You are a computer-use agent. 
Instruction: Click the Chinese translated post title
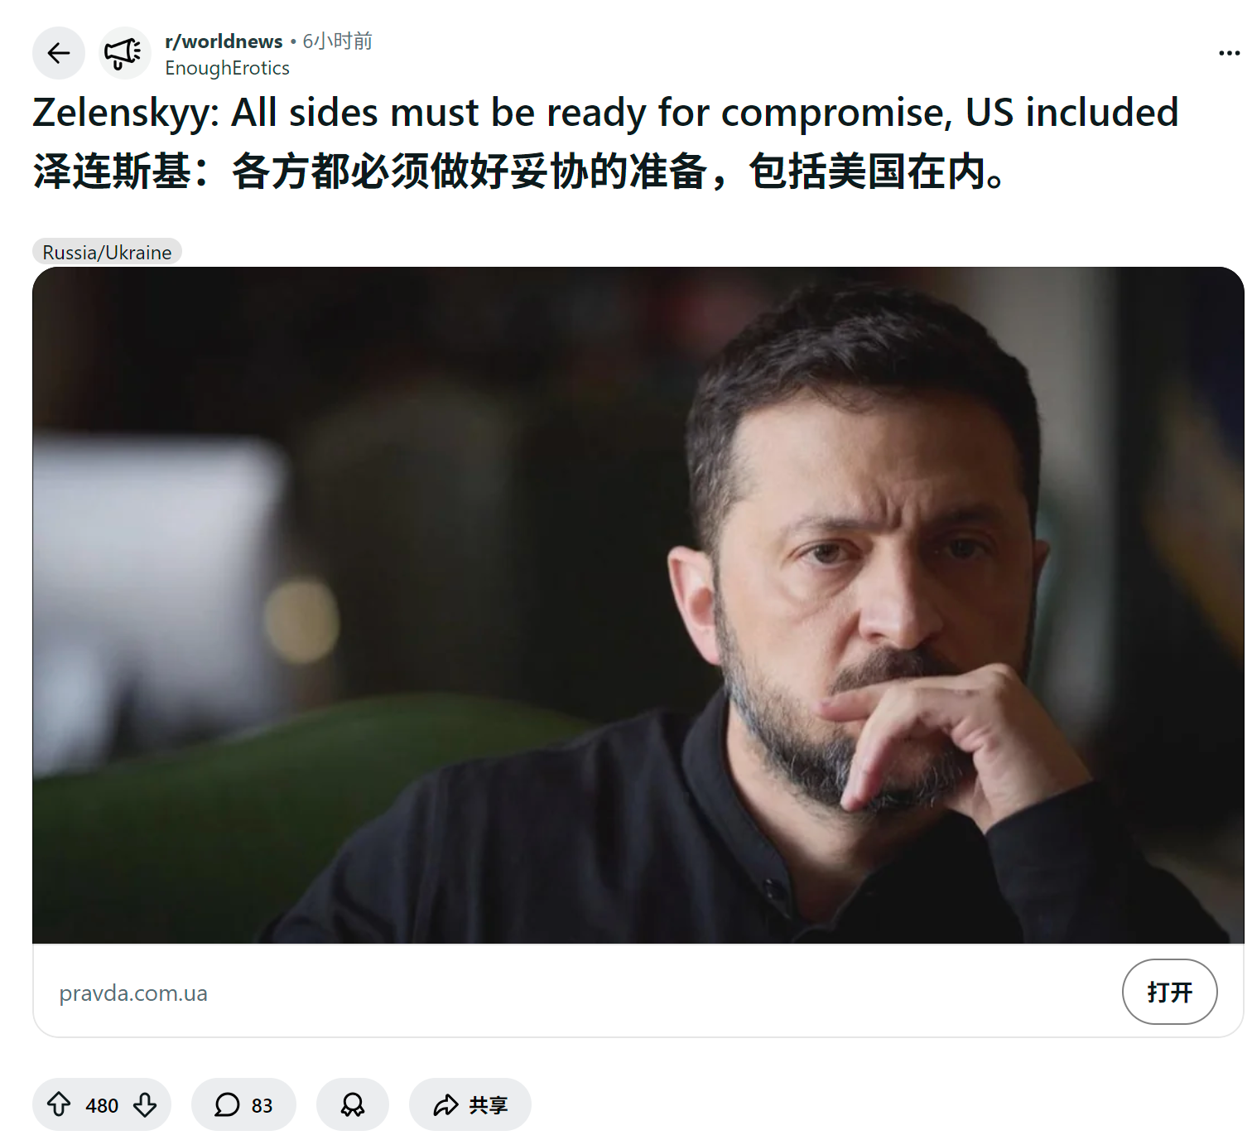[x=519, y=172]
